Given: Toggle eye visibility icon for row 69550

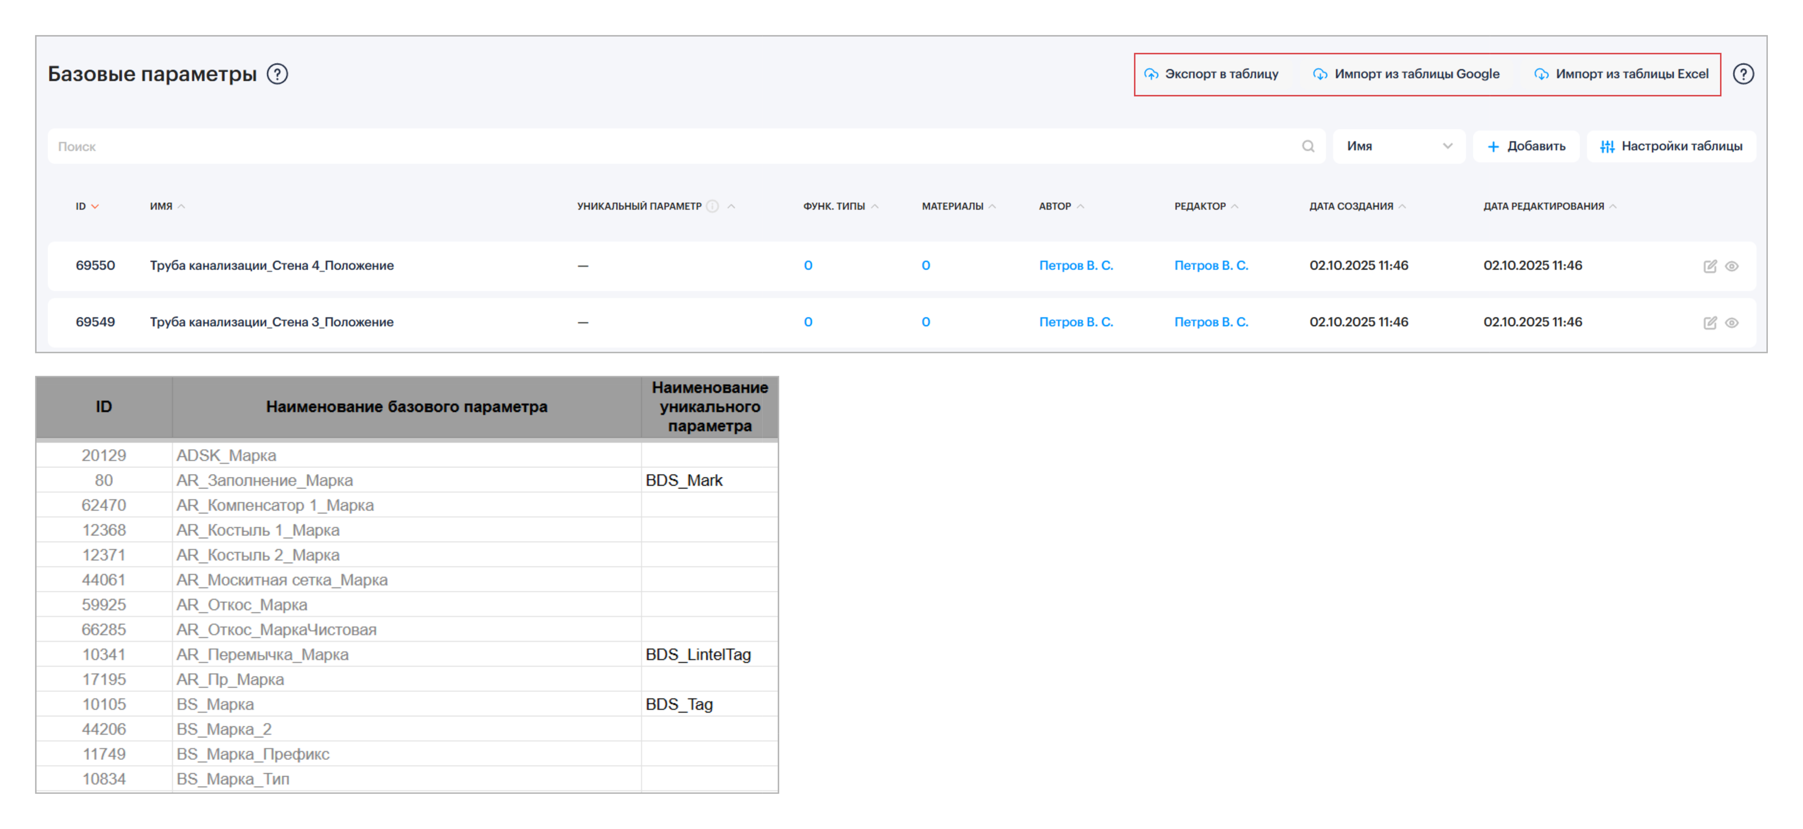Looking at the screenshot, I should coord(1732,266).
